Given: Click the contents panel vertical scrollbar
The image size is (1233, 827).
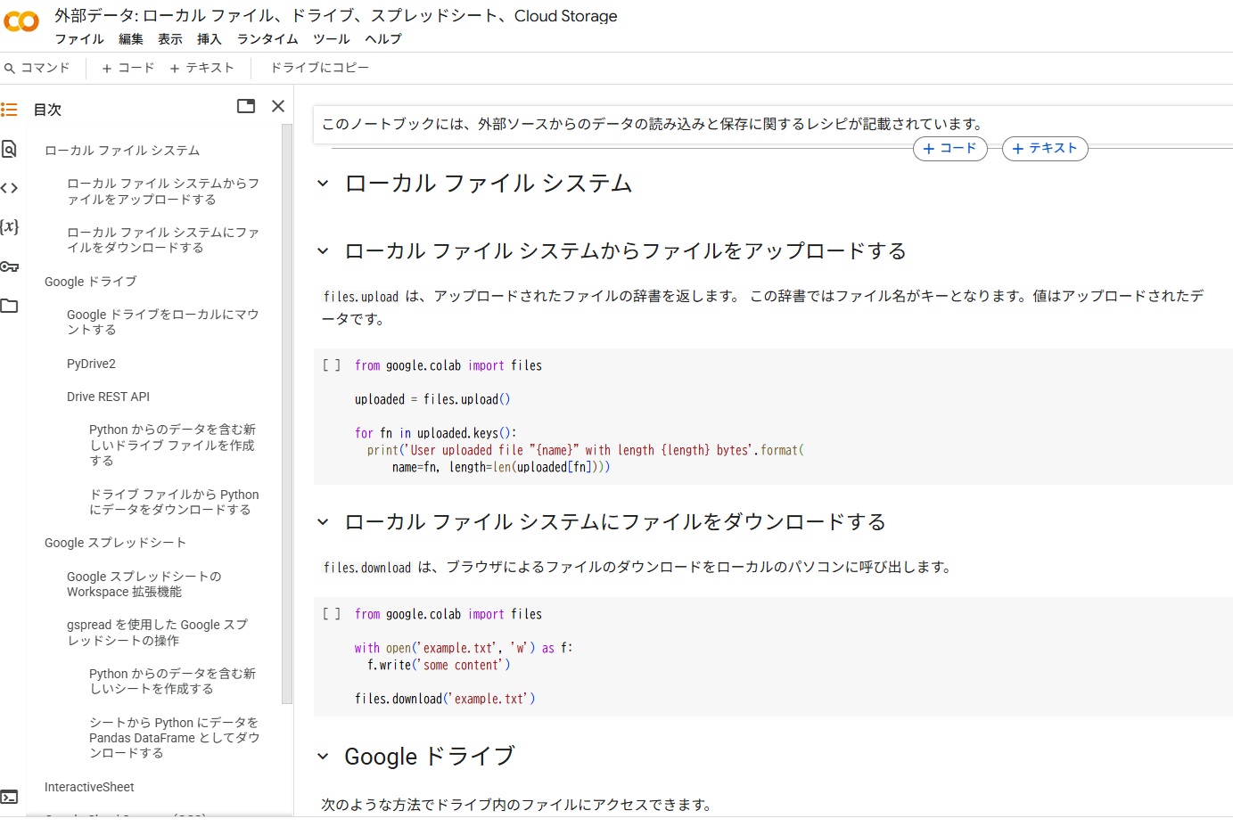Looking at the screenshot, I should click(287, 414).
